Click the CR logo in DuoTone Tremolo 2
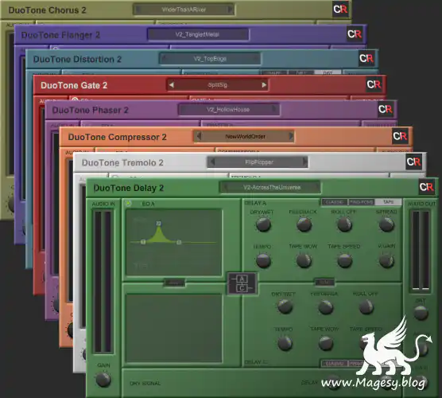442x398 pixels. (413, 162)
